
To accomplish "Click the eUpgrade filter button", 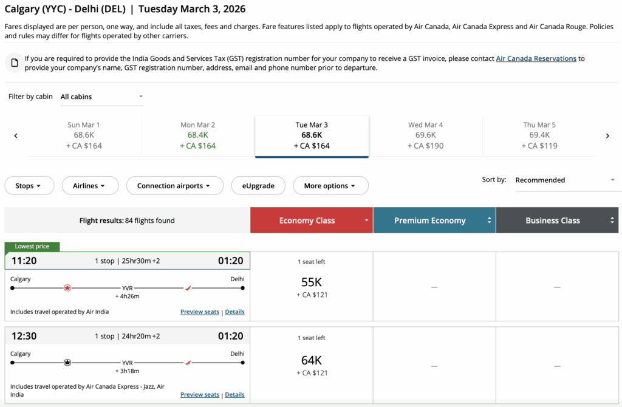I will 258,186.
